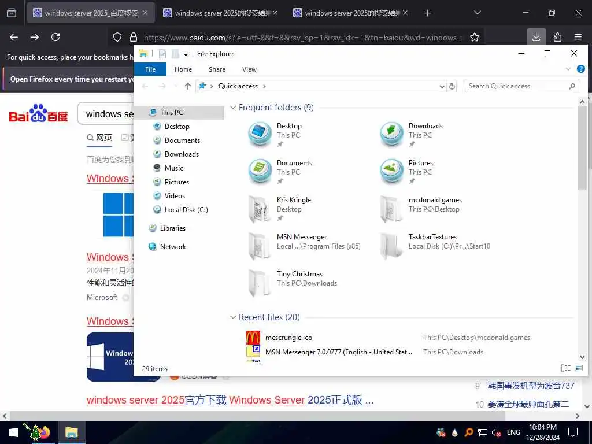The height and width of the screenshot is (444, 592).
Task: Open Firefox extensions puzzle icon
Action: [x=557, y=37]
